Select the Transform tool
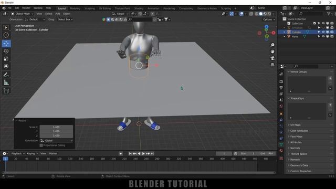Image resolution: width=336 pixels, height=189 pixels. click(6, 66)
